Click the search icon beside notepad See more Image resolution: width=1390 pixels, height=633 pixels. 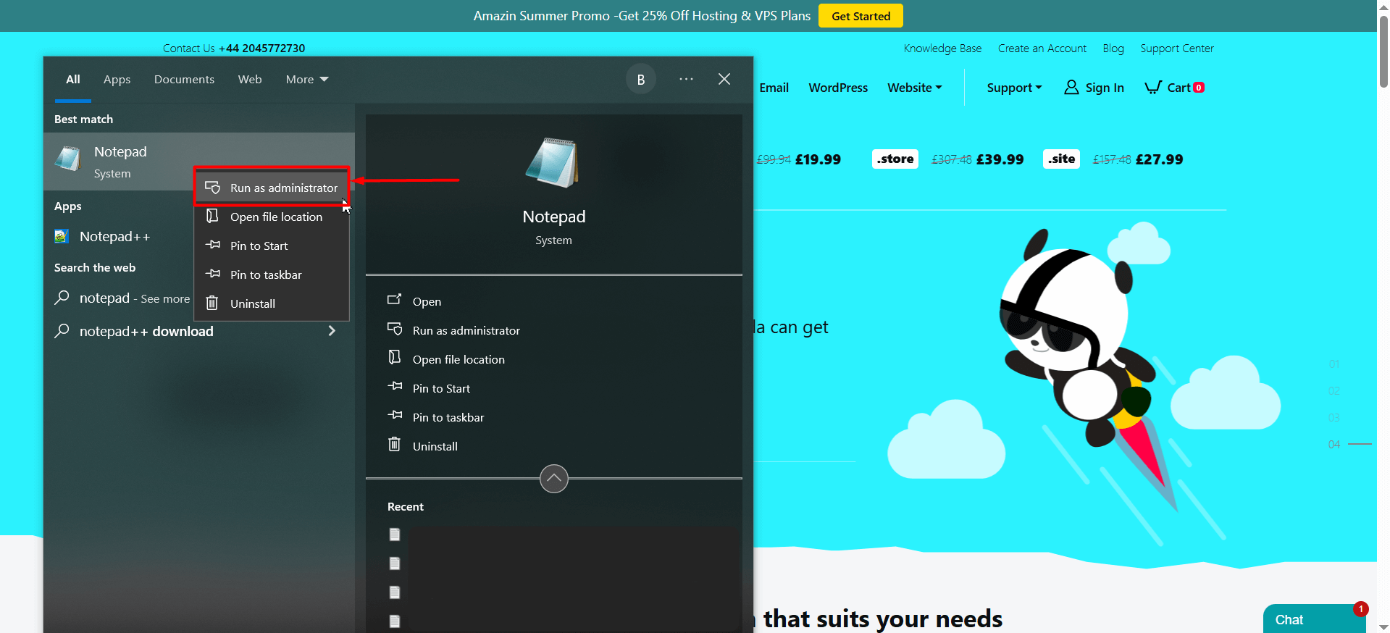coord(62,298)
